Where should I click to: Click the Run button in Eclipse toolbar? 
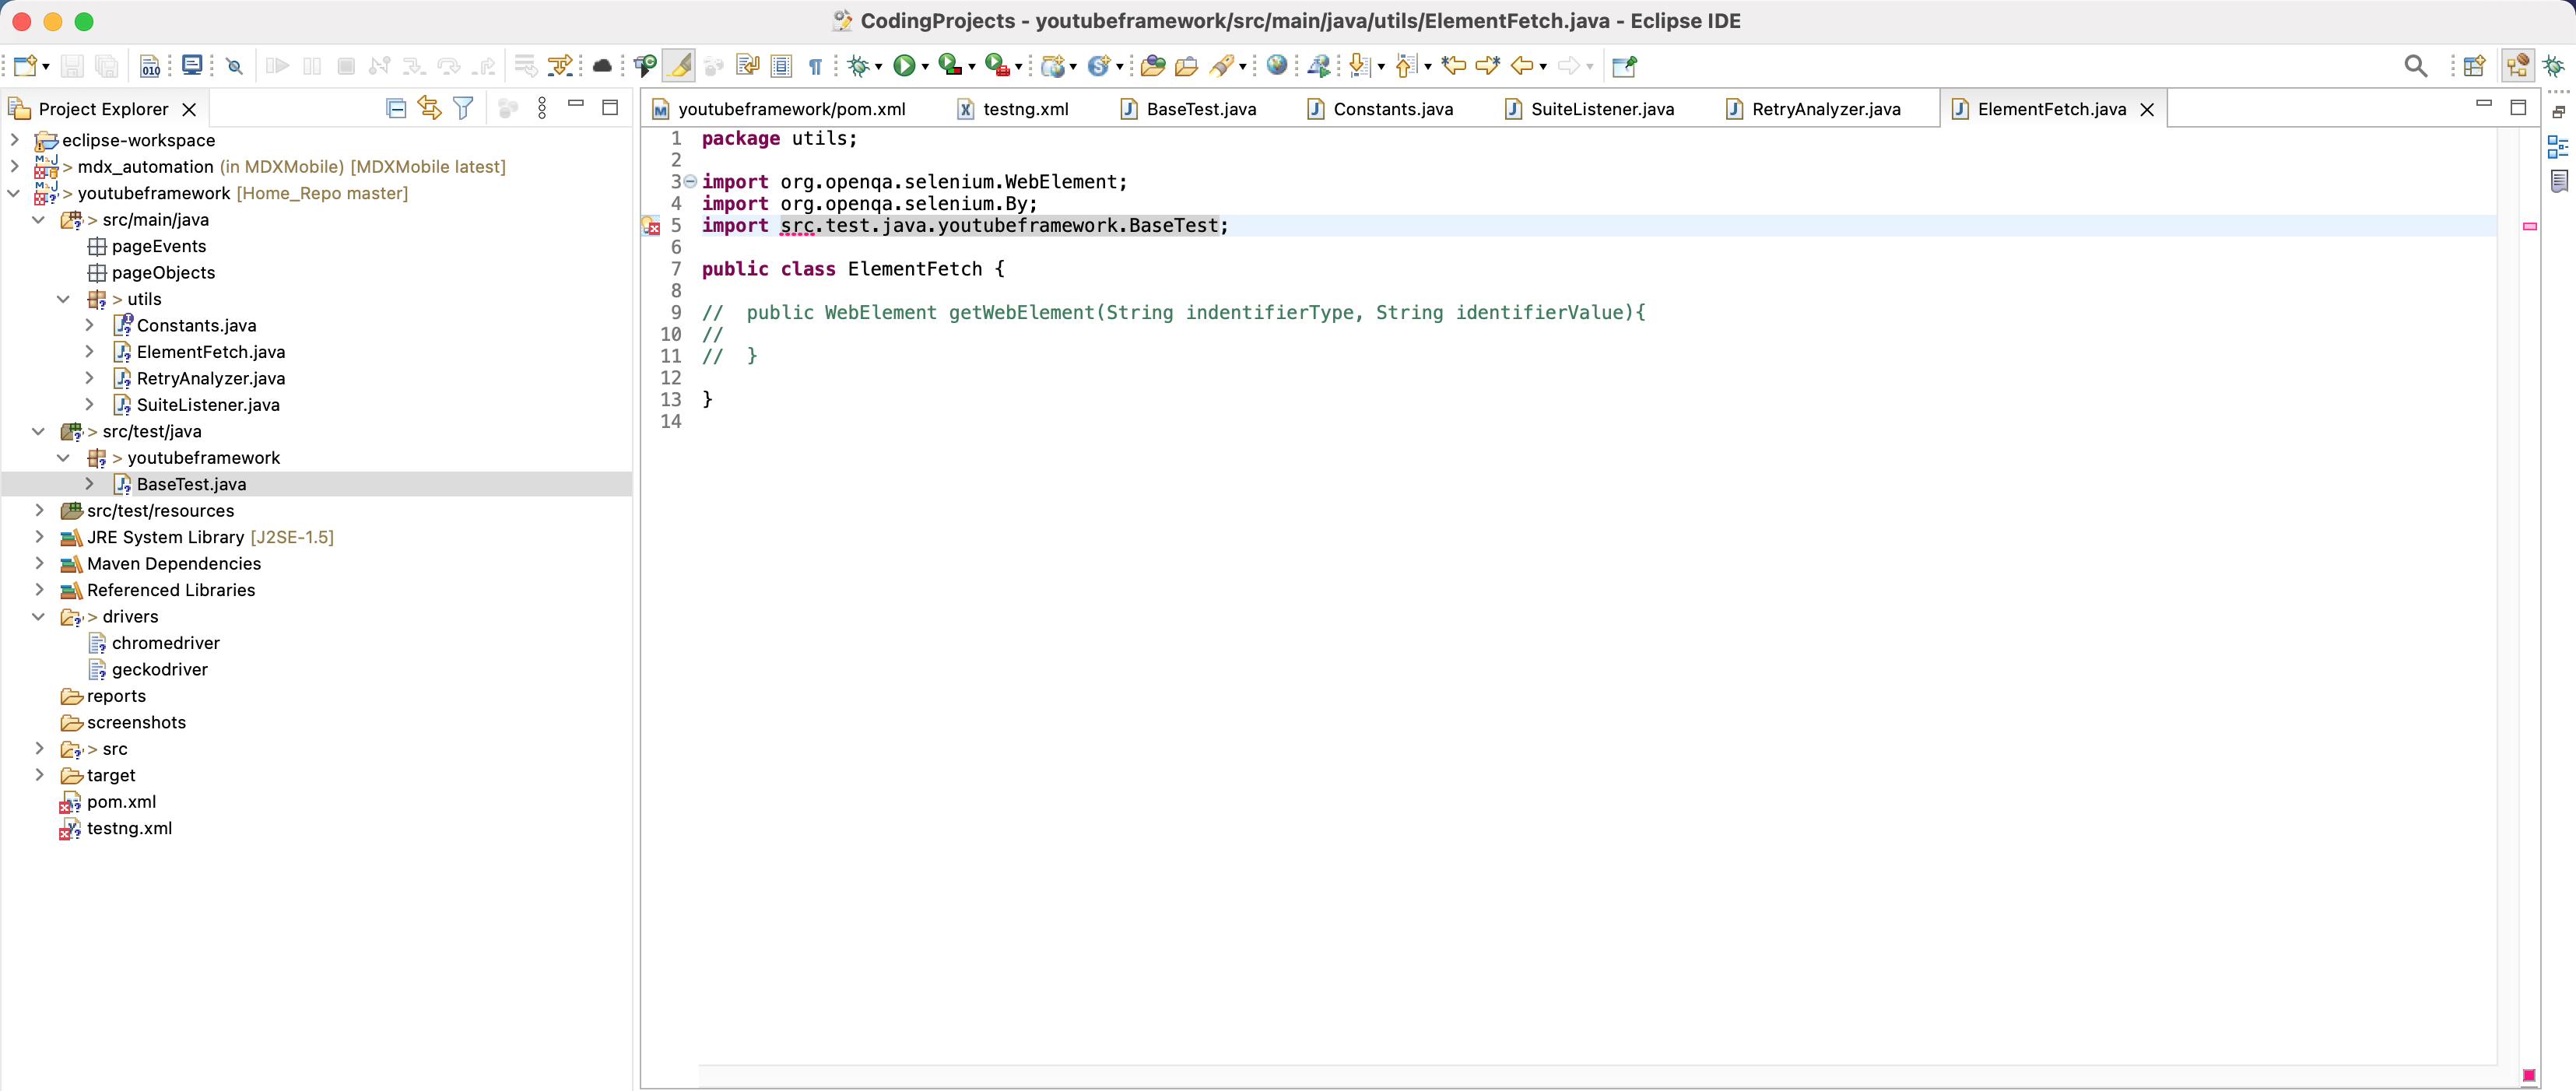click(904, 64)
